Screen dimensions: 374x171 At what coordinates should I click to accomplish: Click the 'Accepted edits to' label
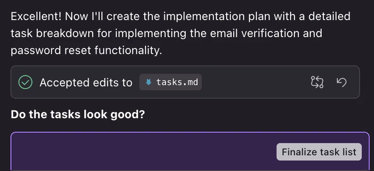86,82
